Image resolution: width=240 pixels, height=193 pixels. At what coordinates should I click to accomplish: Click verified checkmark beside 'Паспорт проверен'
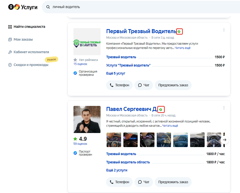(x=75, y=153)
